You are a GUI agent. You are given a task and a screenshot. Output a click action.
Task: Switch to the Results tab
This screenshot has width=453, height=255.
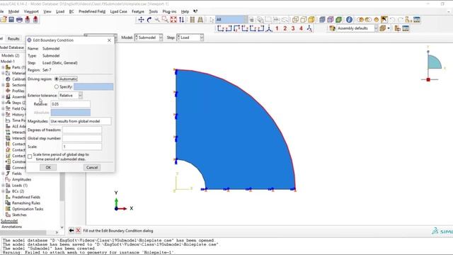click(x=13, y=38)
